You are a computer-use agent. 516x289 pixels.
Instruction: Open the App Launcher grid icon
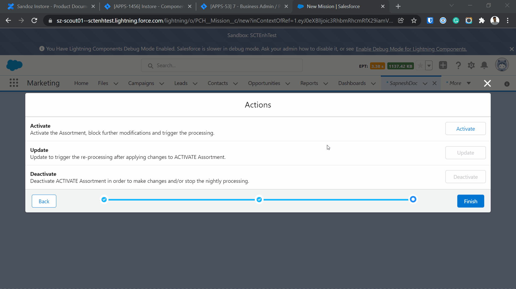click(14, 83)
